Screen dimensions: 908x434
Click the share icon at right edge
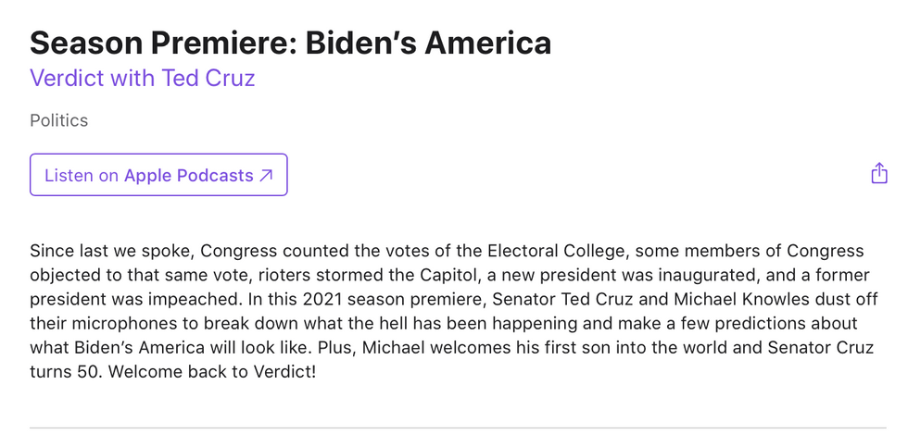(x=879, y=173)
